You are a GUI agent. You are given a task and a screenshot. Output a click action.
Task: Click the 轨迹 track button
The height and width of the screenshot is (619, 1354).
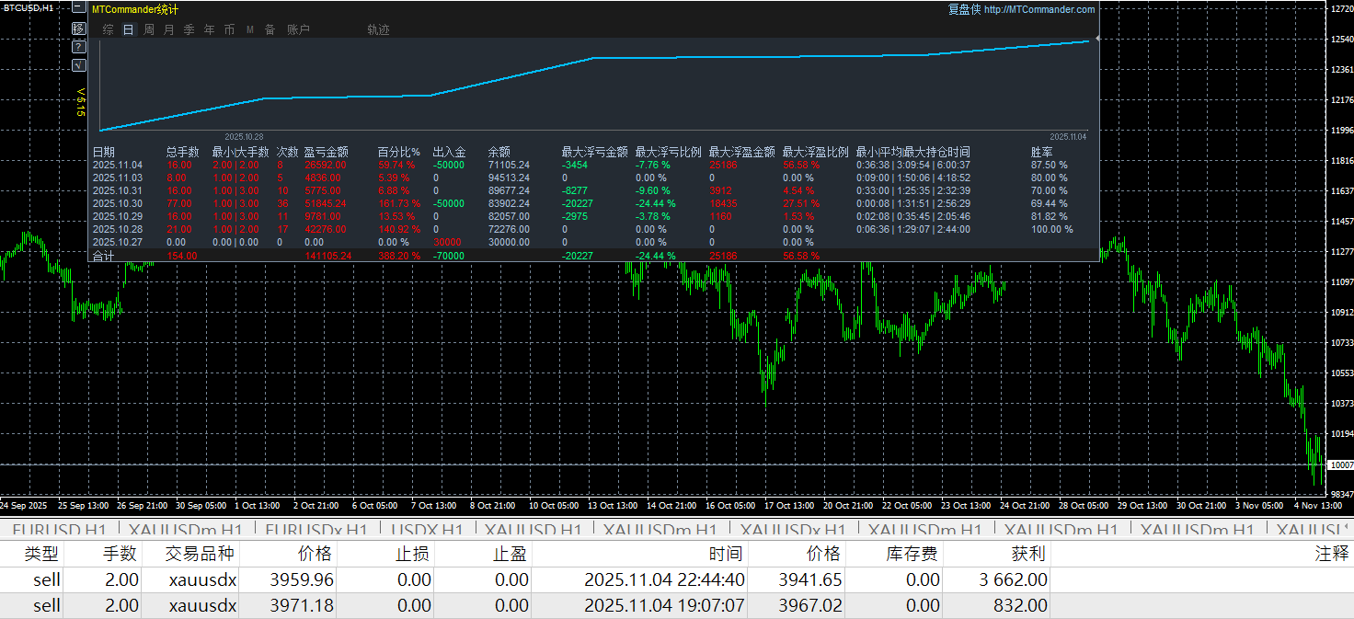point(378,29)
